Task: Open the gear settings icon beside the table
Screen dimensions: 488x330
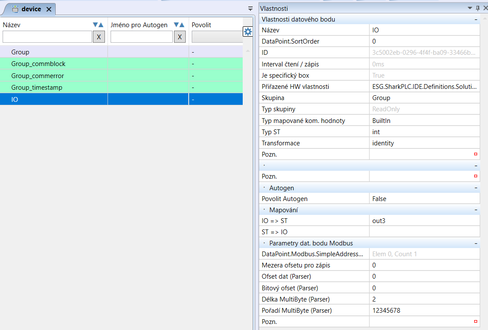Action: click(248, 31)
